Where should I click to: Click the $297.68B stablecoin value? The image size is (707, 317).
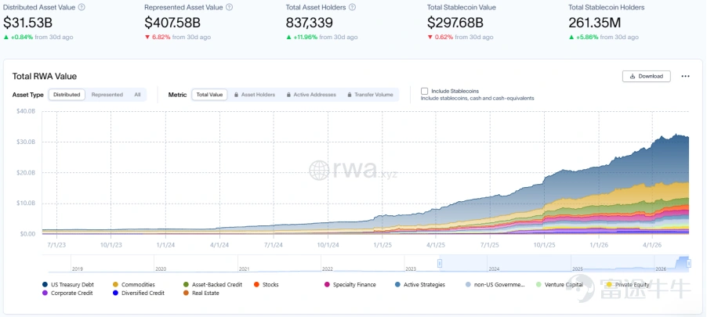[455, 22]
